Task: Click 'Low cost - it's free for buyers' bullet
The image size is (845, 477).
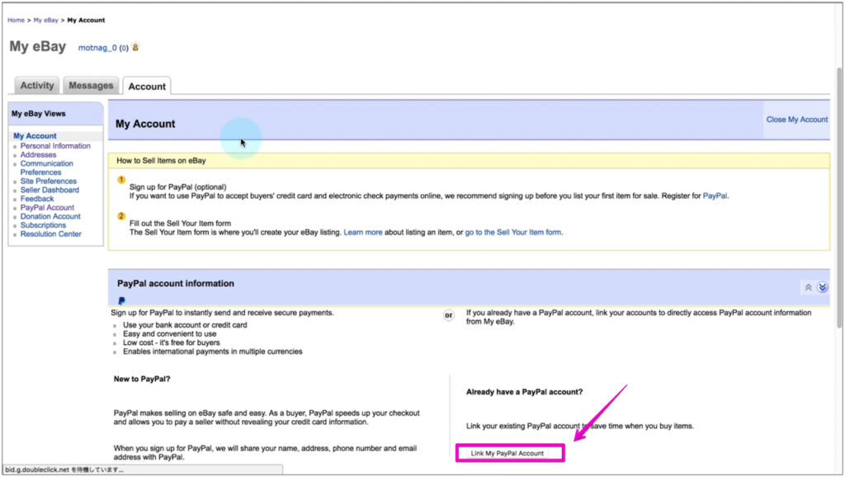Action: pyautogui.click(x=172, y=342)
